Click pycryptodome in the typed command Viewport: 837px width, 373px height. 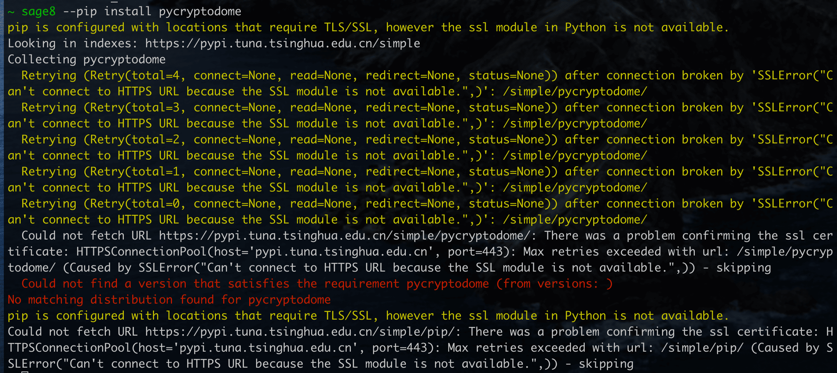[200, 11]
